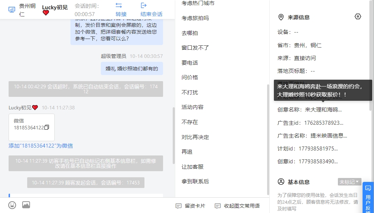The height and width of the screenshot is (213, 374).
Task: Click the 超级管理员 sender label
Action: click(x=113, y=56)
